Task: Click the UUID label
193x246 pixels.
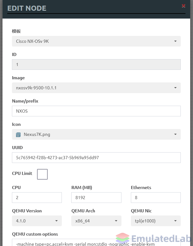Action: pos(17,148)
